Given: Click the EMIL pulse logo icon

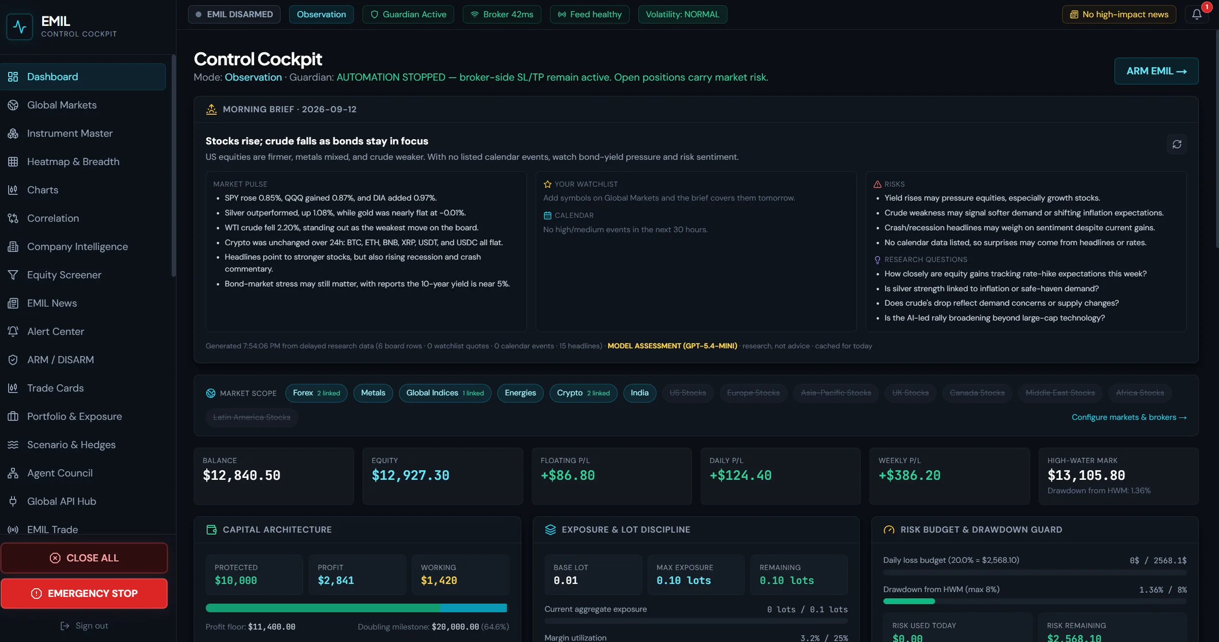Looking at the screenshot, I should pos(20,26).
